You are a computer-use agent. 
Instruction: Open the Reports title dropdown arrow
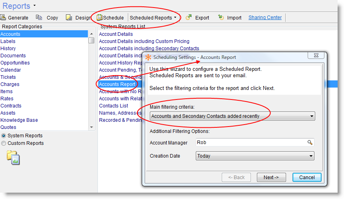34,6
